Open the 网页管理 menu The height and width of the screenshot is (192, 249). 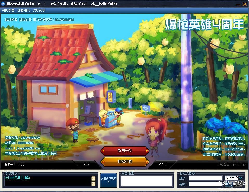click(x=8, y=10)
